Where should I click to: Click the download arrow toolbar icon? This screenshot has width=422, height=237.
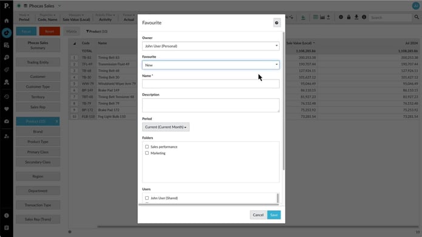pos(356,17)
